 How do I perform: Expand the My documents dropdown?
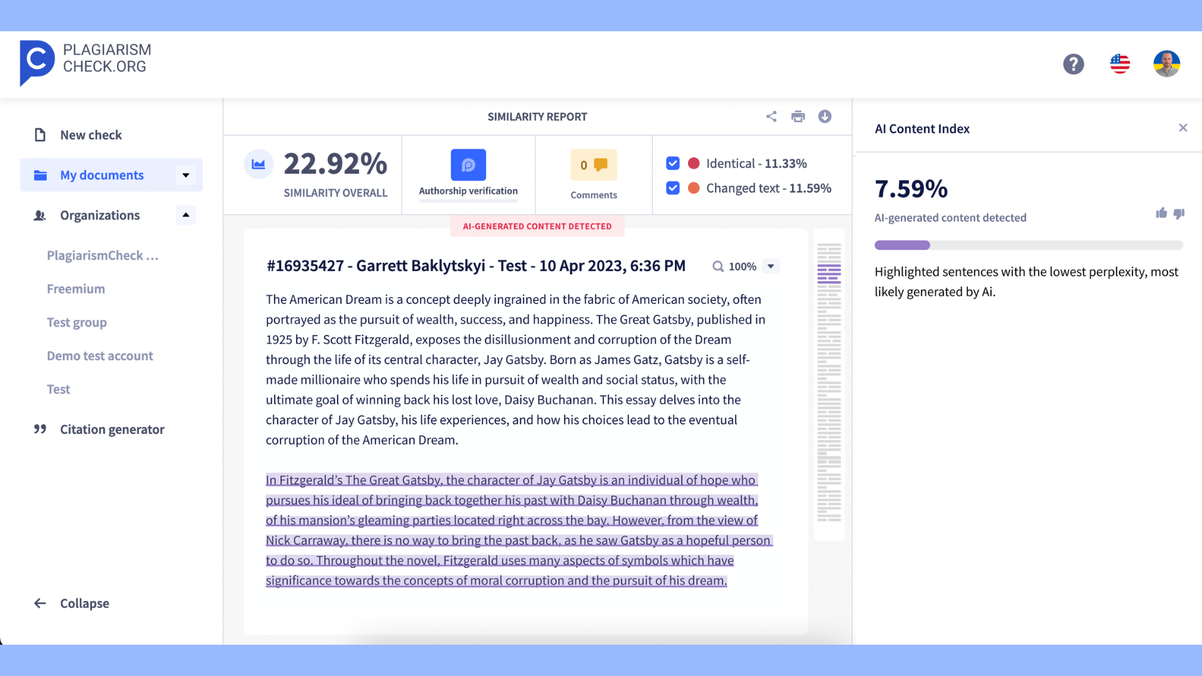(186, 174)
